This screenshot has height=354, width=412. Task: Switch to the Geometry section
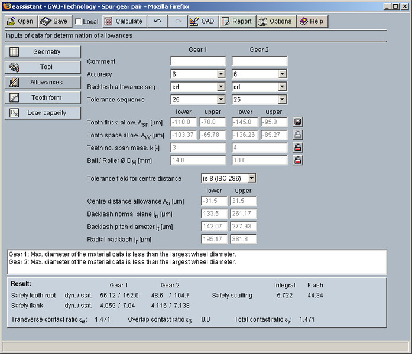pos(43,52)
